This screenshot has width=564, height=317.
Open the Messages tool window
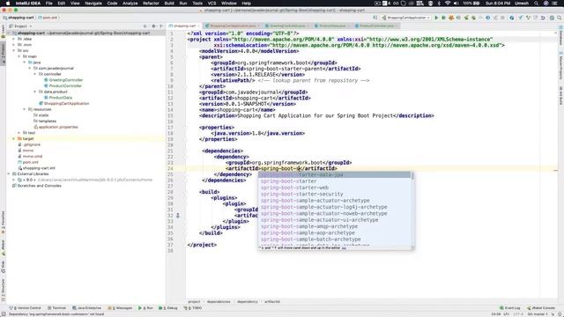[x=120, y=308]
